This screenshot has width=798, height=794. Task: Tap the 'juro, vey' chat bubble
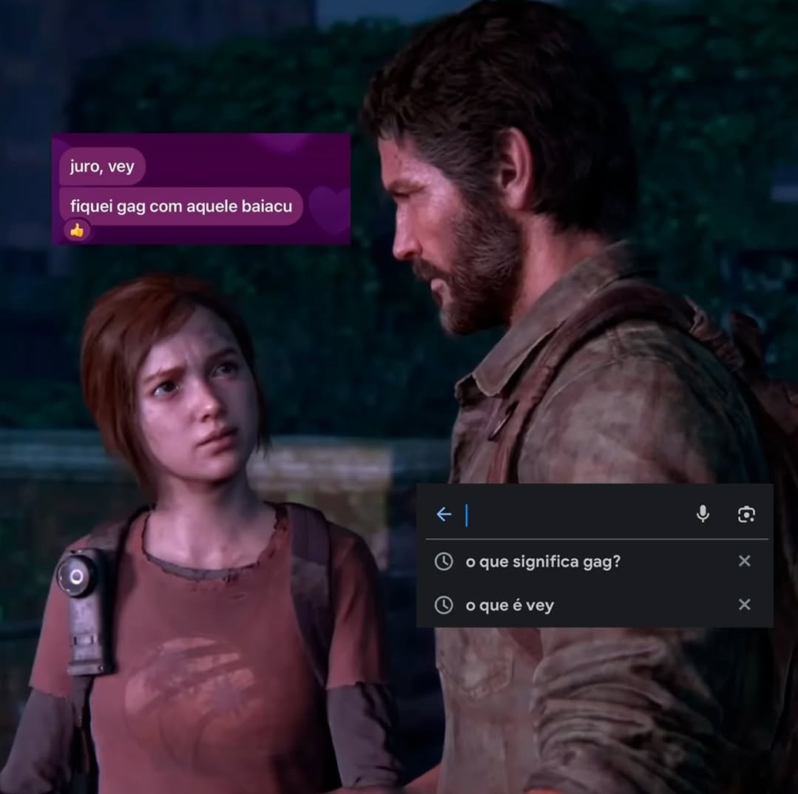[x=102, y=166]
